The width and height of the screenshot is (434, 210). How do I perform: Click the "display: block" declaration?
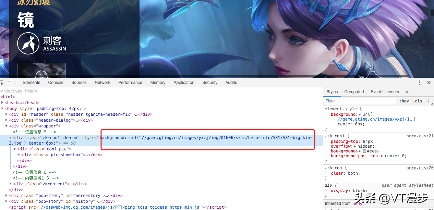[x=349, y=191]
